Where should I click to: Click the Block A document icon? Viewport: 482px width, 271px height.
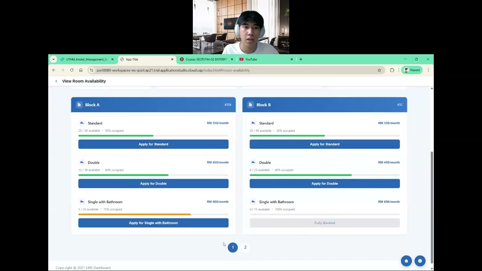pos(79,105)
